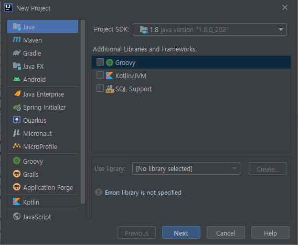Click 'Error: library is not specified' message
The width and height of the screenshot is (298, 245).
click(143, 193)
